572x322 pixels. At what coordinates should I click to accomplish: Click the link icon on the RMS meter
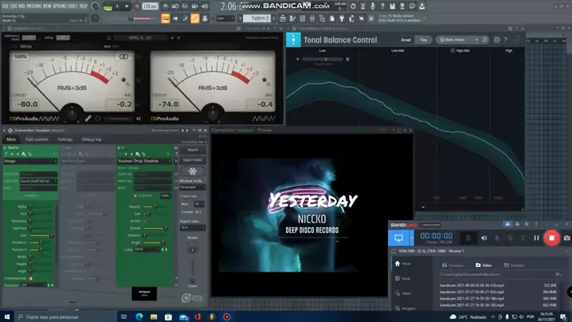tap(88, 119)
